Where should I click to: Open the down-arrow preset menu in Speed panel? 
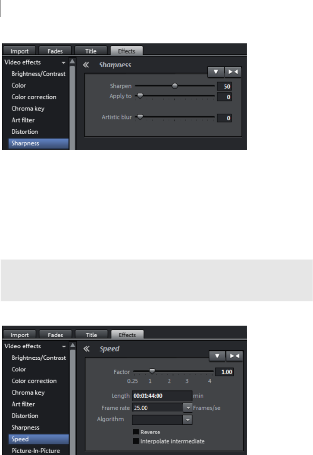(217, 356)
